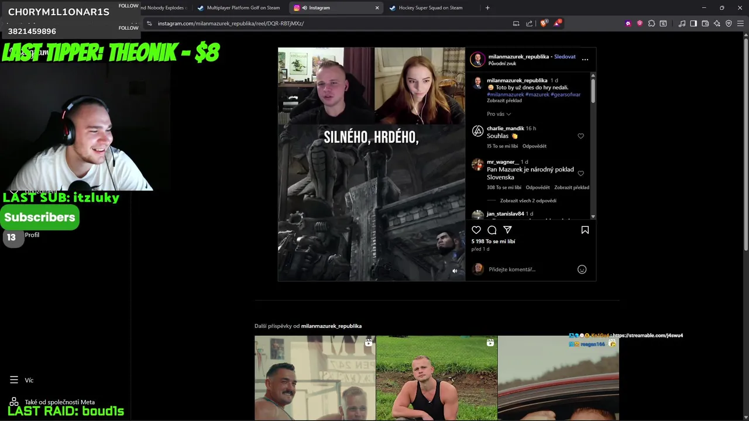Save the reel with the bookmark icon
The height and width of the screenshot is (421, 749).
585,230
